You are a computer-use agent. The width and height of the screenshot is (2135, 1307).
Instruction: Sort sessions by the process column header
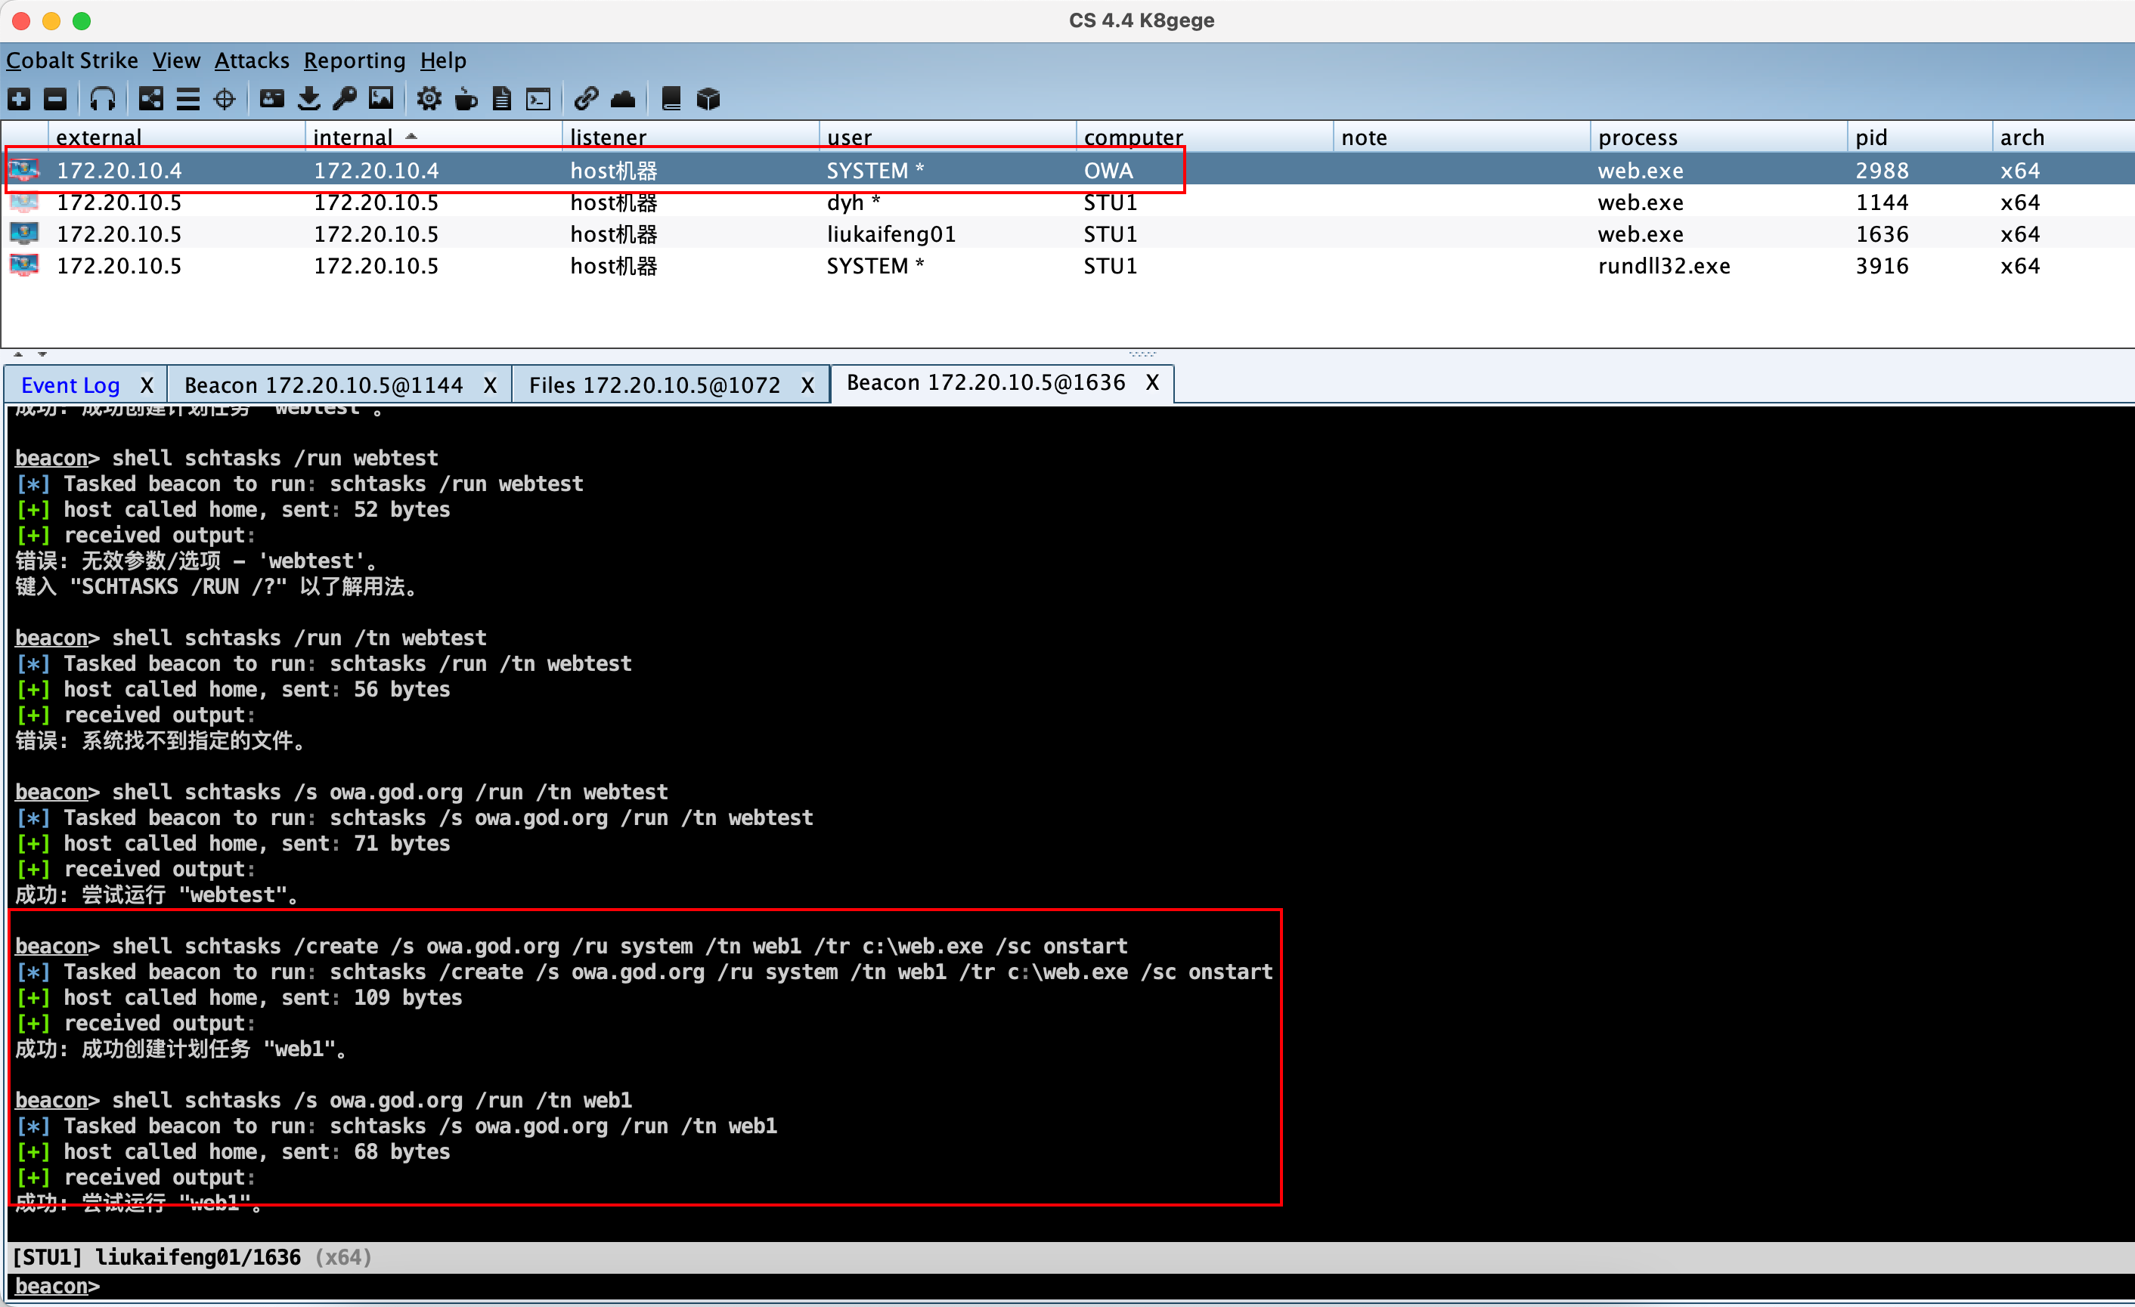pos(1718,137)
